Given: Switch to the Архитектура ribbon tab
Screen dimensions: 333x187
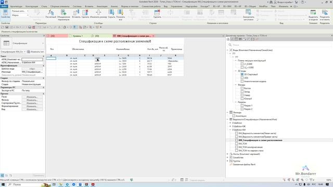Looking at the screenshot, I should click(x=16, y=7).
